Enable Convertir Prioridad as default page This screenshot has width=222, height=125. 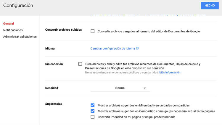[93, 117]
